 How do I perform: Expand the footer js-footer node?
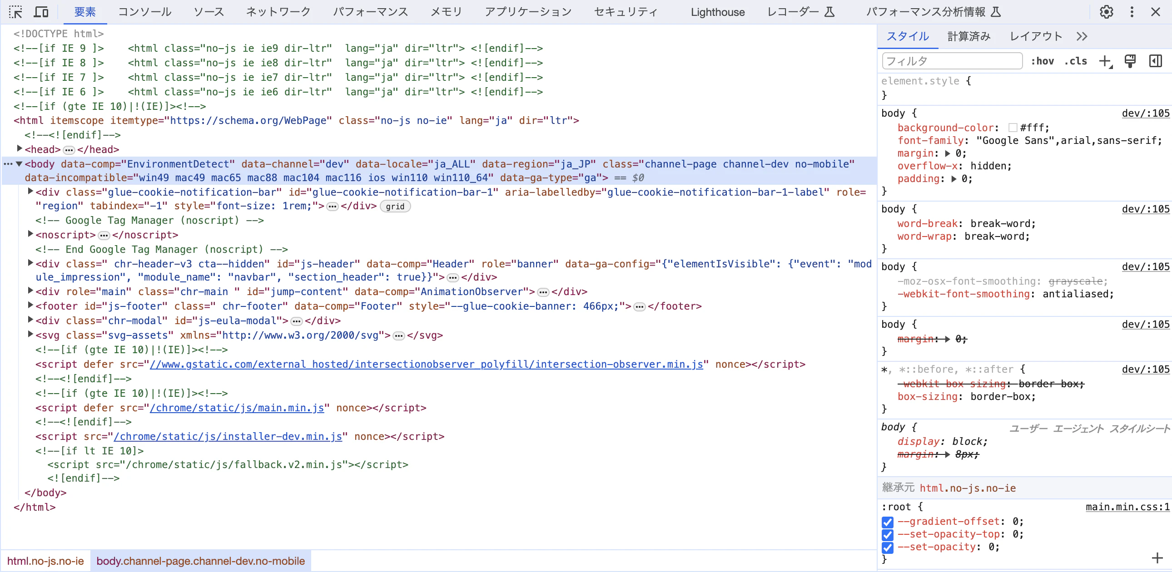pyautogui.click(x=30, y=305)
